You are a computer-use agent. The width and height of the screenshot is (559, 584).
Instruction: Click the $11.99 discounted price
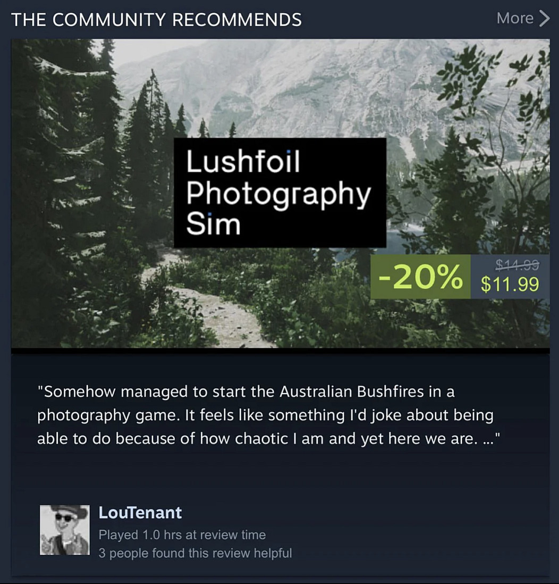(510, 284)
